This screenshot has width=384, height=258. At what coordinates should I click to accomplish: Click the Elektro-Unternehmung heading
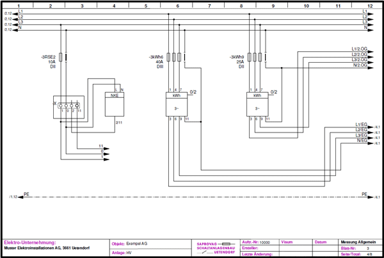pos(30,243)
